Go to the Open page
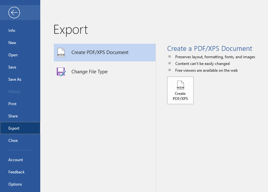Screen dimensions: 268x192 pyautogui.click(x=13, y=55)
